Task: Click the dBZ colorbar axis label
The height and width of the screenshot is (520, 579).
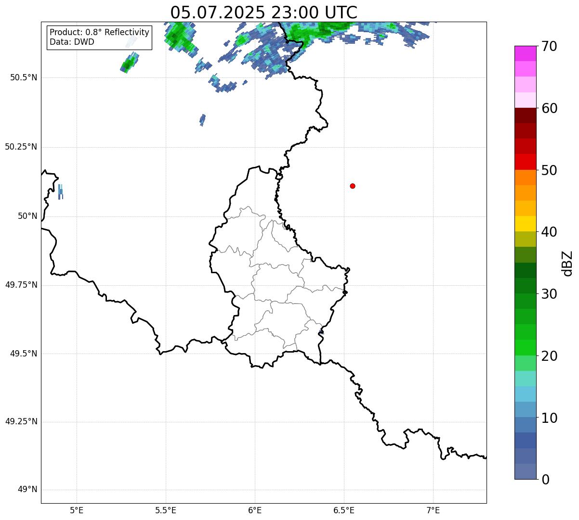Action: coord(567,263)
